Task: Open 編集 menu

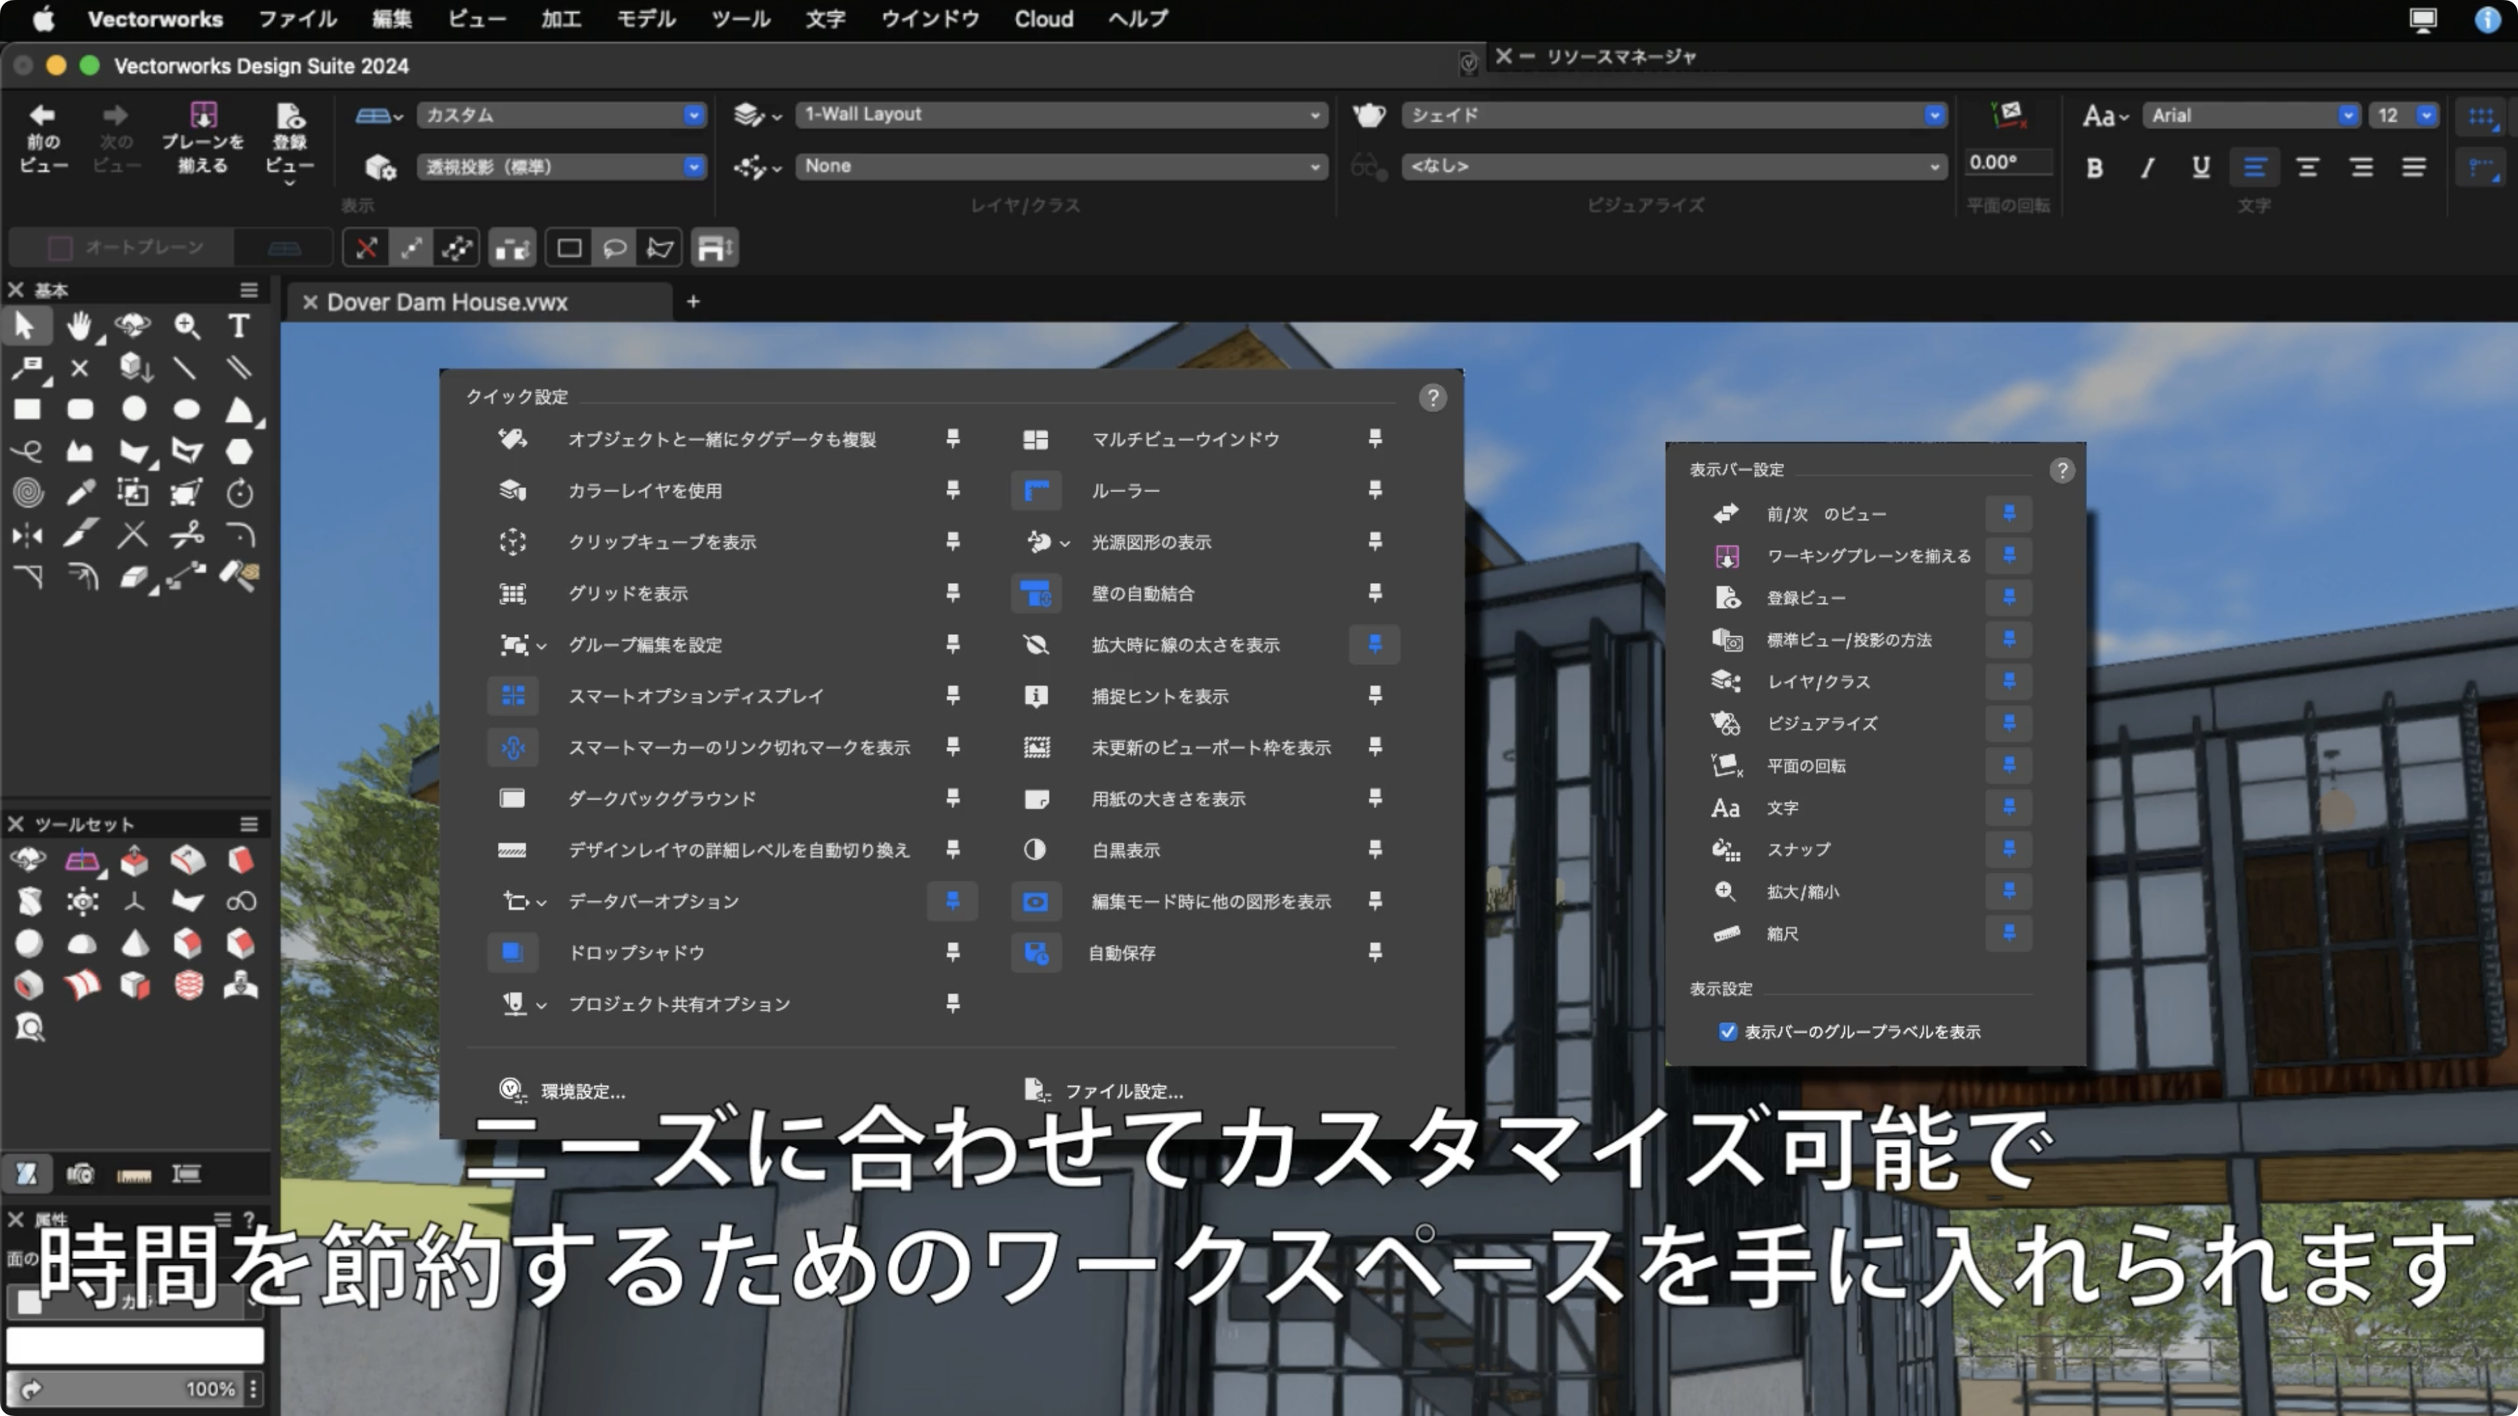Action: coord(392,19)
